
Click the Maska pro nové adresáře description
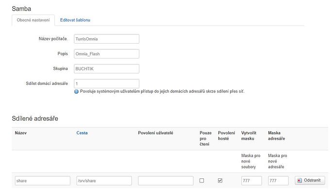tap(277, 161)
